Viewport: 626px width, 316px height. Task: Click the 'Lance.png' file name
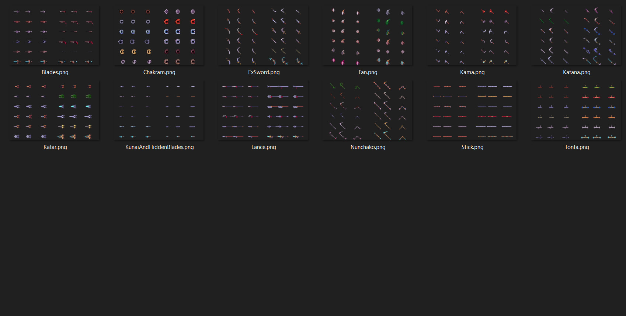coord(264,147)
